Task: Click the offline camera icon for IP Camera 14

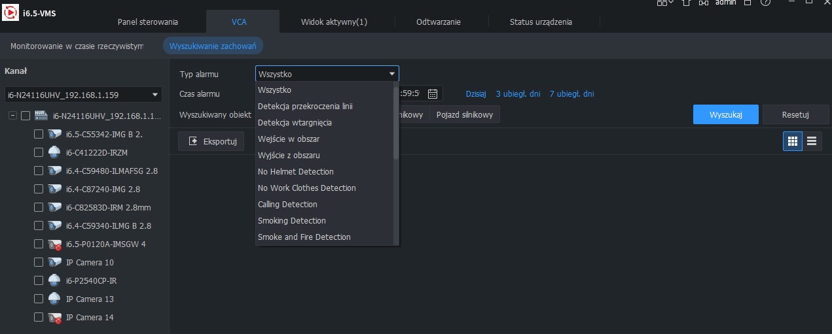Action: 54,317
